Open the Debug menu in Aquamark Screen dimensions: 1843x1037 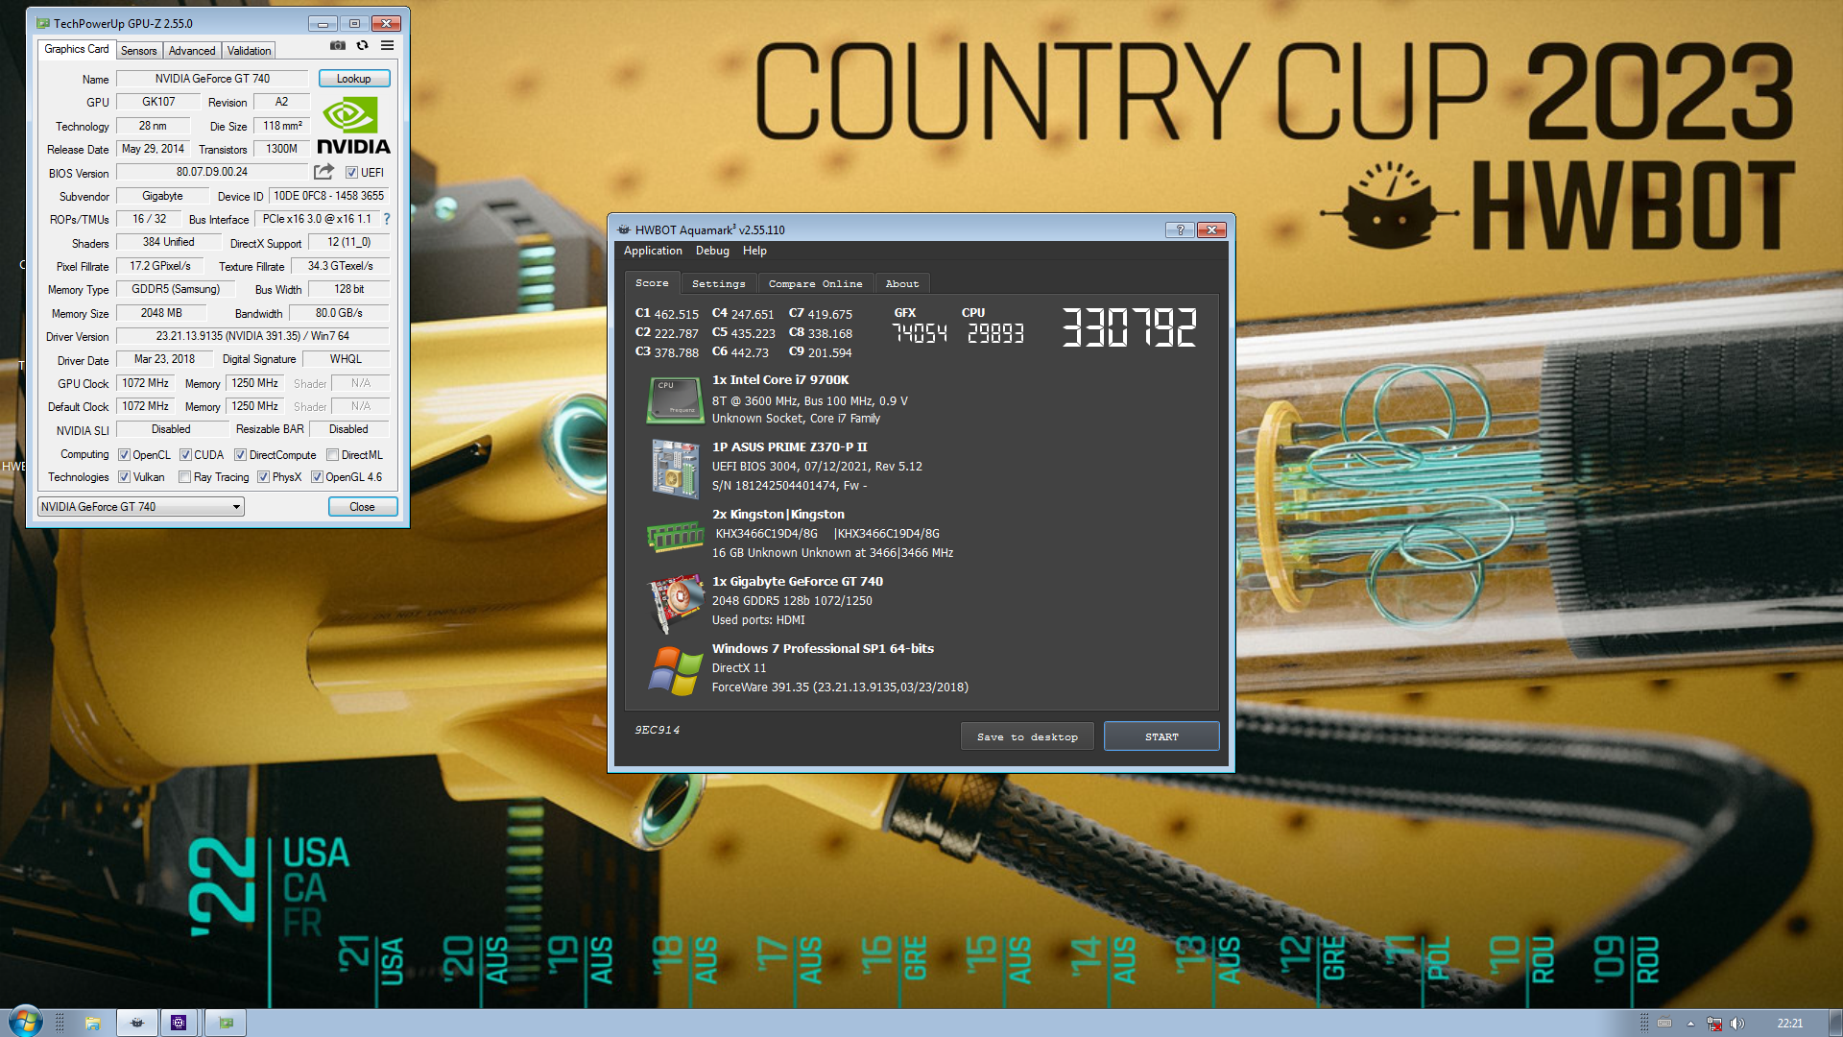pos(712,251)
